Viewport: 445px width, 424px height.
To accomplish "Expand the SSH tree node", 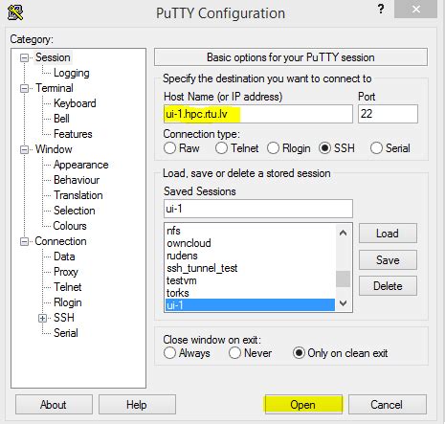I will pos(42,318).
